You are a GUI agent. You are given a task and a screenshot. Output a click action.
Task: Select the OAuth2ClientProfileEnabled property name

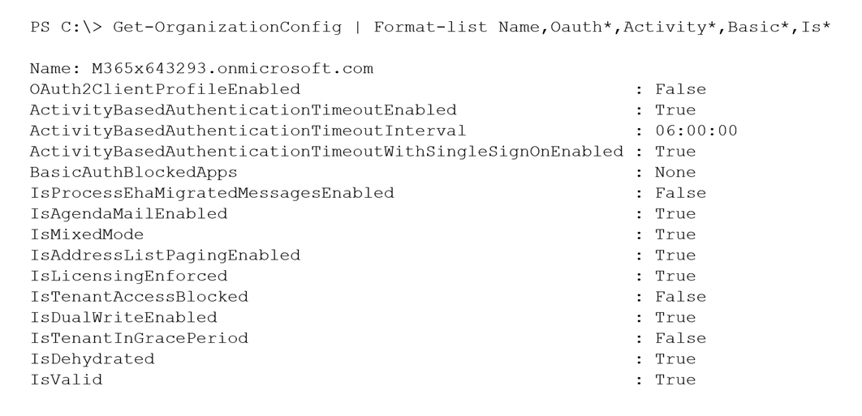tap(165, 89)
